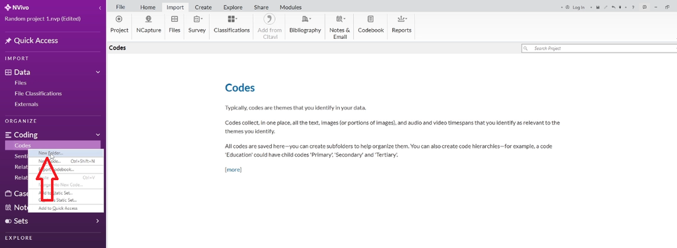677x248 pixels.
Task: Collapse the Coding section chevron
Action: coord(98,135)
